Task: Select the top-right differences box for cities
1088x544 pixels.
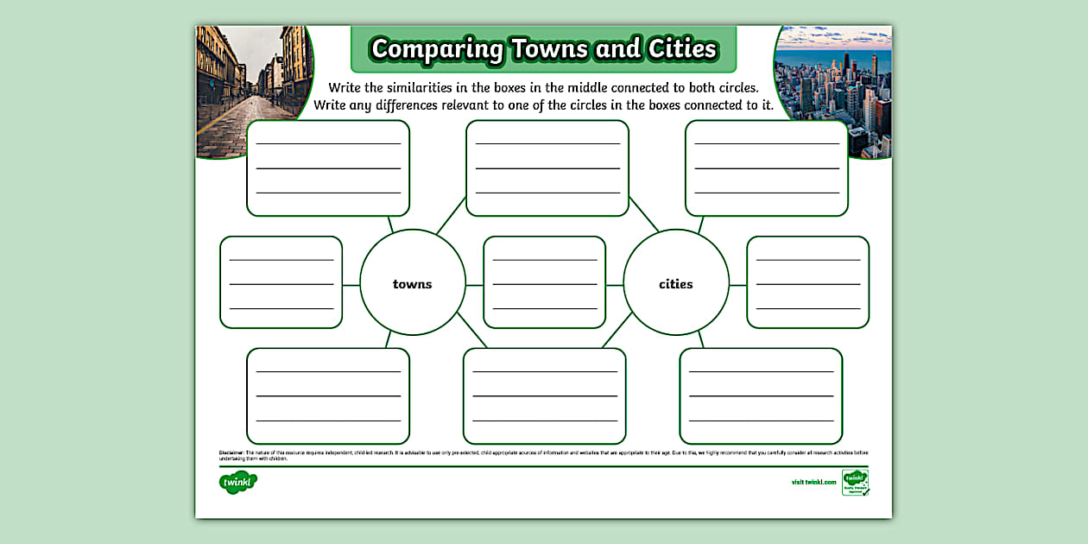Action: pos(767,168)
